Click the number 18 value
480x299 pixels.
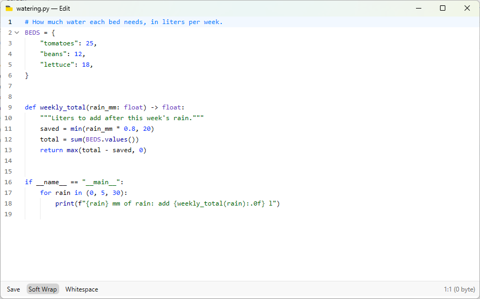tap(86, 65)
